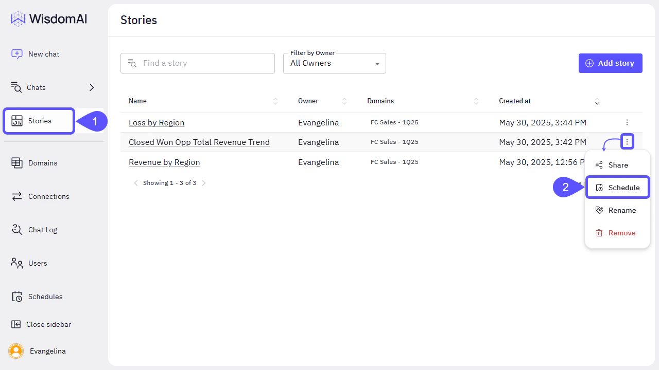Select Schedule from the context menu
659x370 pixels.
(x=617, y=187)
